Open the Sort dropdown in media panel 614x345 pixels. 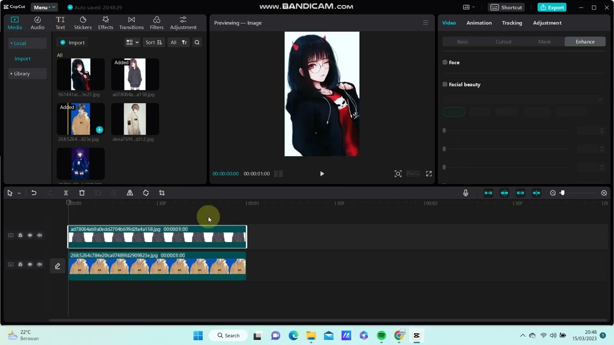[153, 42]
